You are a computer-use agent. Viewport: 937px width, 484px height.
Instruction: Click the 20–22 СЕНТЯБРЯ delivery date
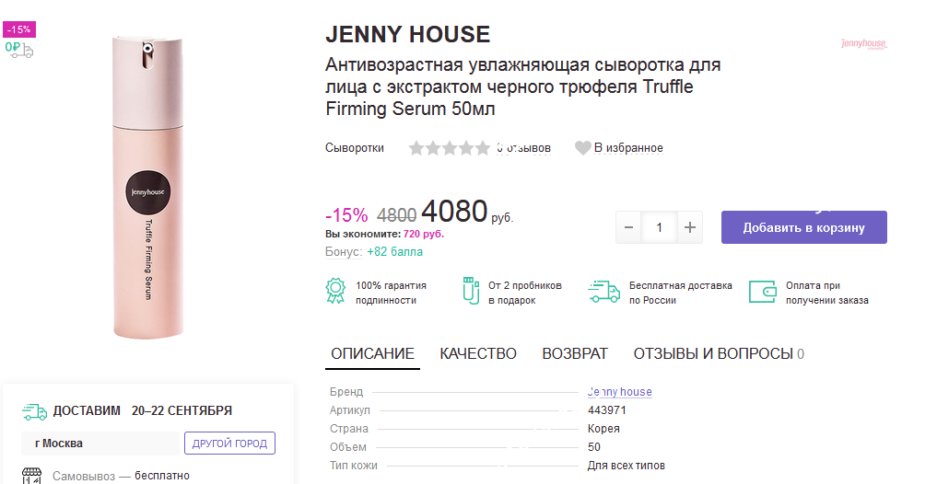coord(182,411)
